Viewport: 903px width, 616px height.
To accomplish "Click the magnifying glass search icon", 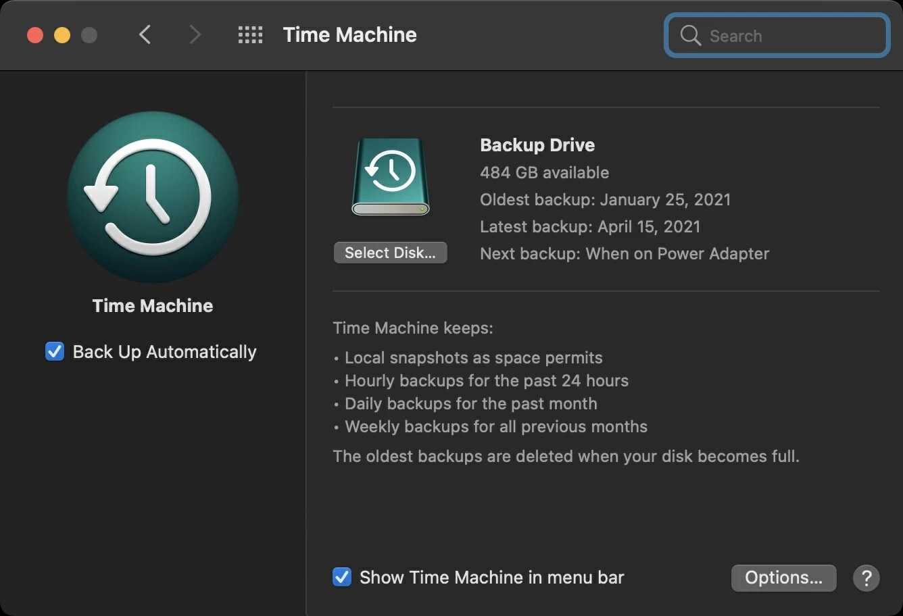I will tap(690, 36).
